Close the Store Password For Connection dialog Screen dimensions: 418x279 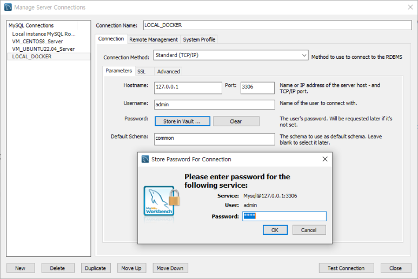point(325,159)
